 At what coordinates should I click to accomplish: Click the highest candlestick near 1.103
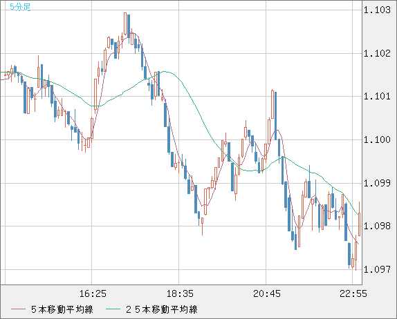(x=125, y=24)
